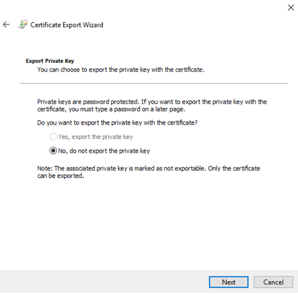Click the 'Yes, export the private key' label text
Viewport: 298px width, 295px height.
tap(95, 137)
